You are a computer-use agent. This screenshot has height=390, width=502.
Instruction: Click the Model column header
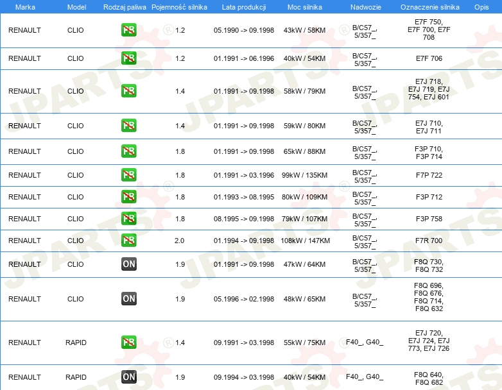click(76, 7)
